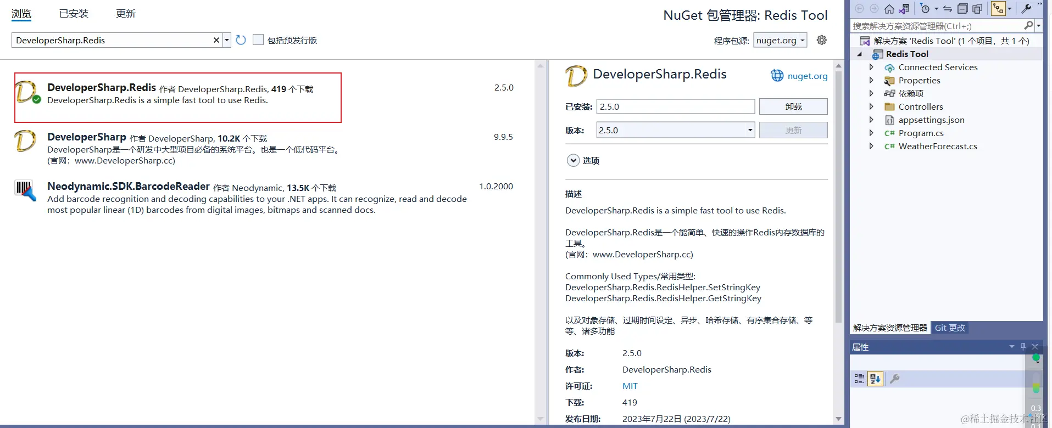Screen dimensions: 1052x428
Task: Expand the Properties tree node
Action: [x=871, y=81]
